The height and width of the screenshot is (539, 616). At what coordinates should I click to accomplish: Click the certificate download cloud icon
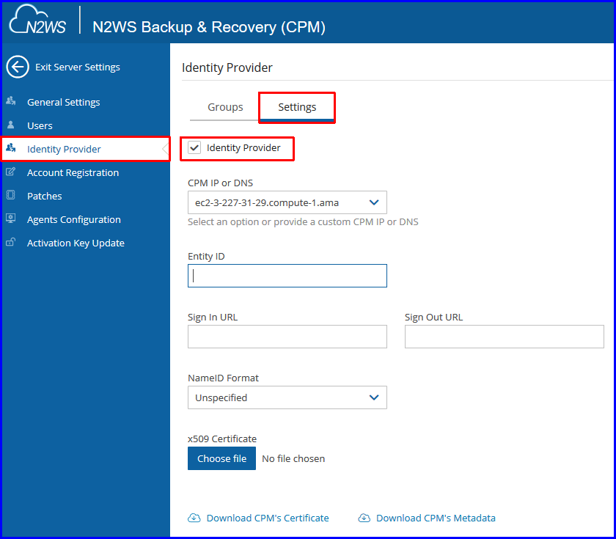pyautogui.click(x=194, y=518)
